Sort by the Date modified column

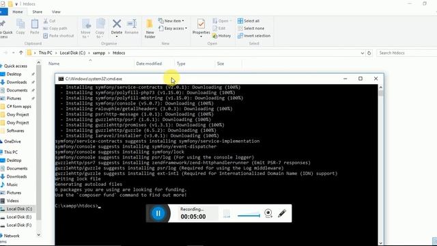pos(149,64)
